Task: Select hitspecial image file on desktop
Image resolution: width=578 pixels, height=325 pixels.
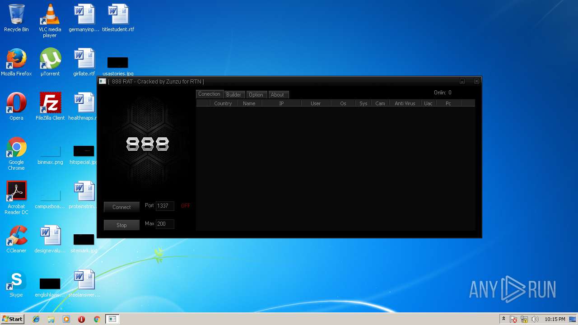Action: point(84,155)
